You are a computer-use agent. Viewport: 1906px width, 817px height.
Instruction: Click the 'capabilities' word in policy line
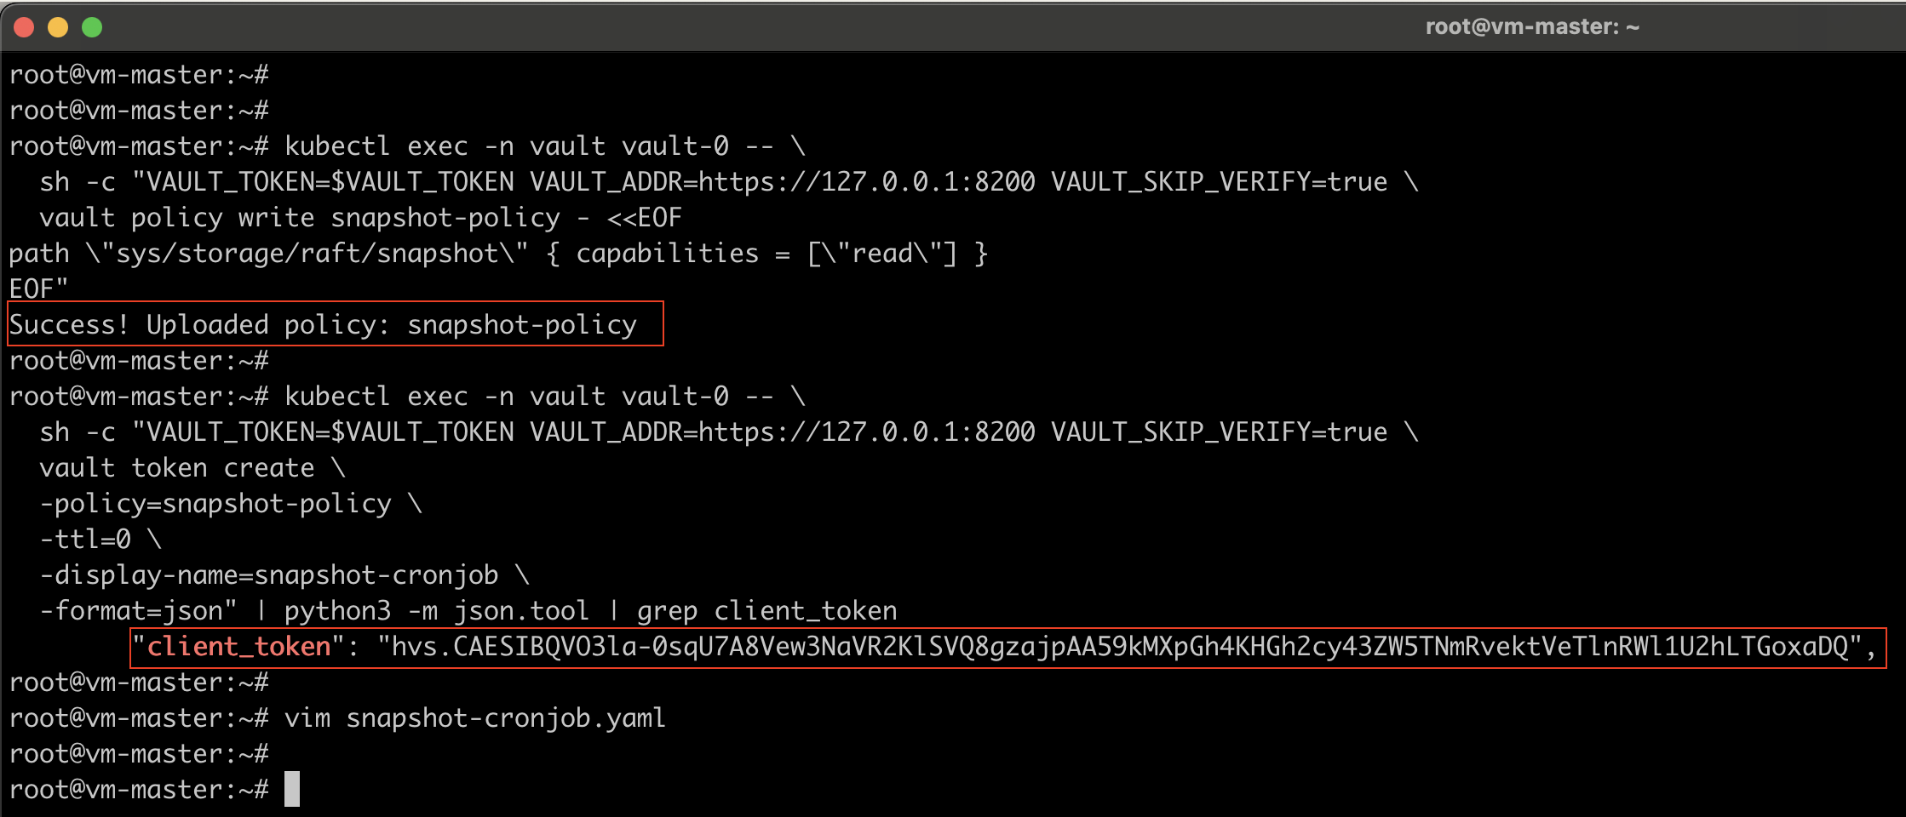click(667, 254)
